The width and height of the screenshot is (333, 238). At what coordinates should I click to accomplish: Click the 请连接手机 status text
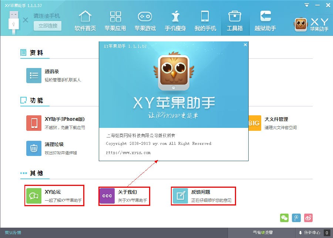(47, 16)
